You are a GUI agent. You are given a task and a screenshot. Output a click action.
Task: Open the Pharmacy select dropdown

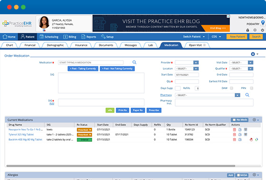coord(237,95)
